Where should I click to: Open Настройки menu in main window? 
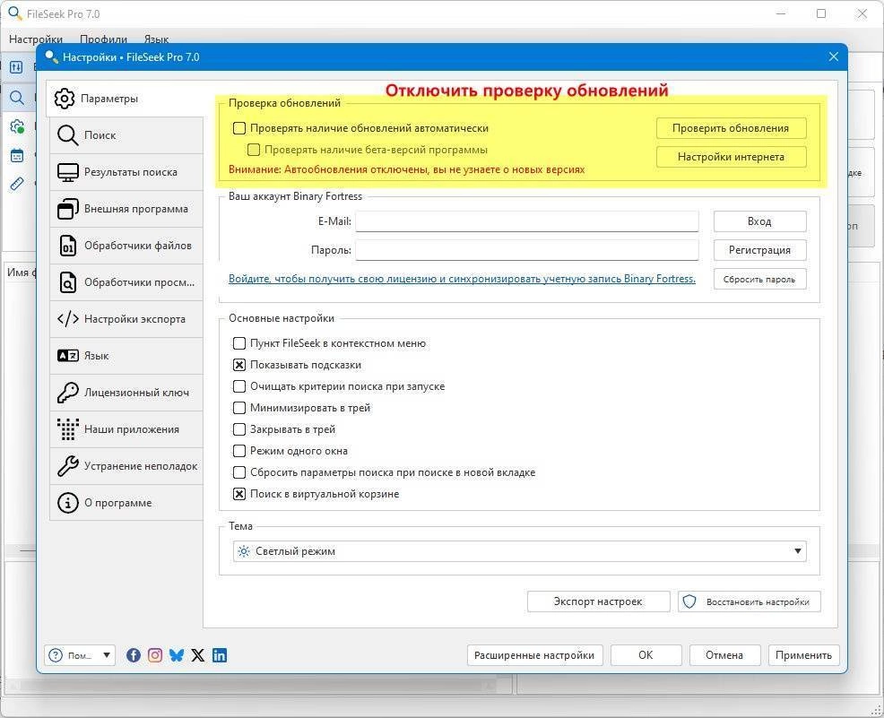[x=36, y=39]
